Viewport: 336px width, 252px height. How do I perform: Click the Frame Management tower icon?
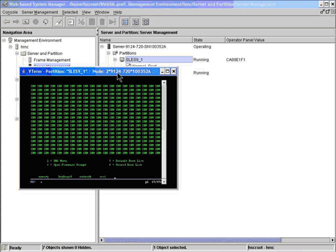point(30,60)
